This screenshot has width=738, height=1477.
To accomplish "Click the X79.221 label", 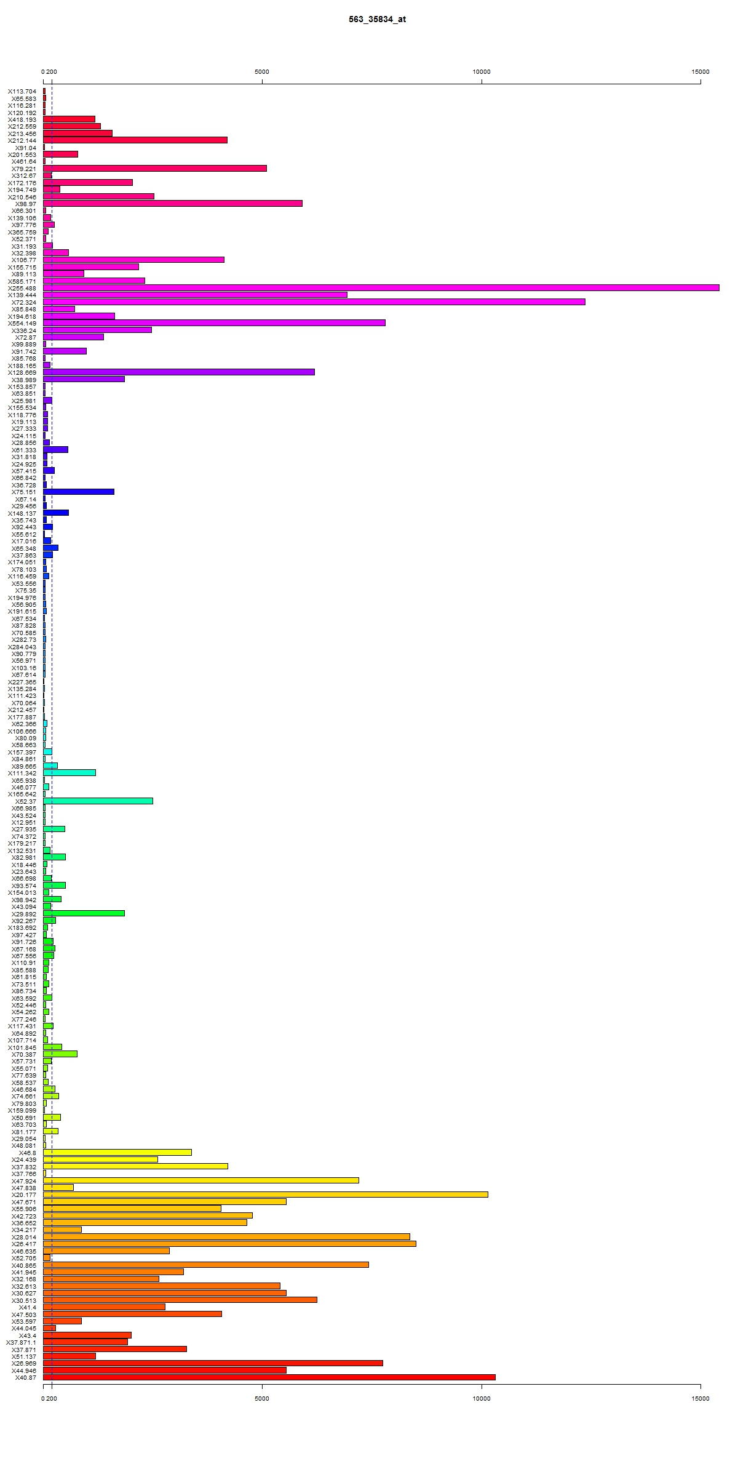I will 24,169.
